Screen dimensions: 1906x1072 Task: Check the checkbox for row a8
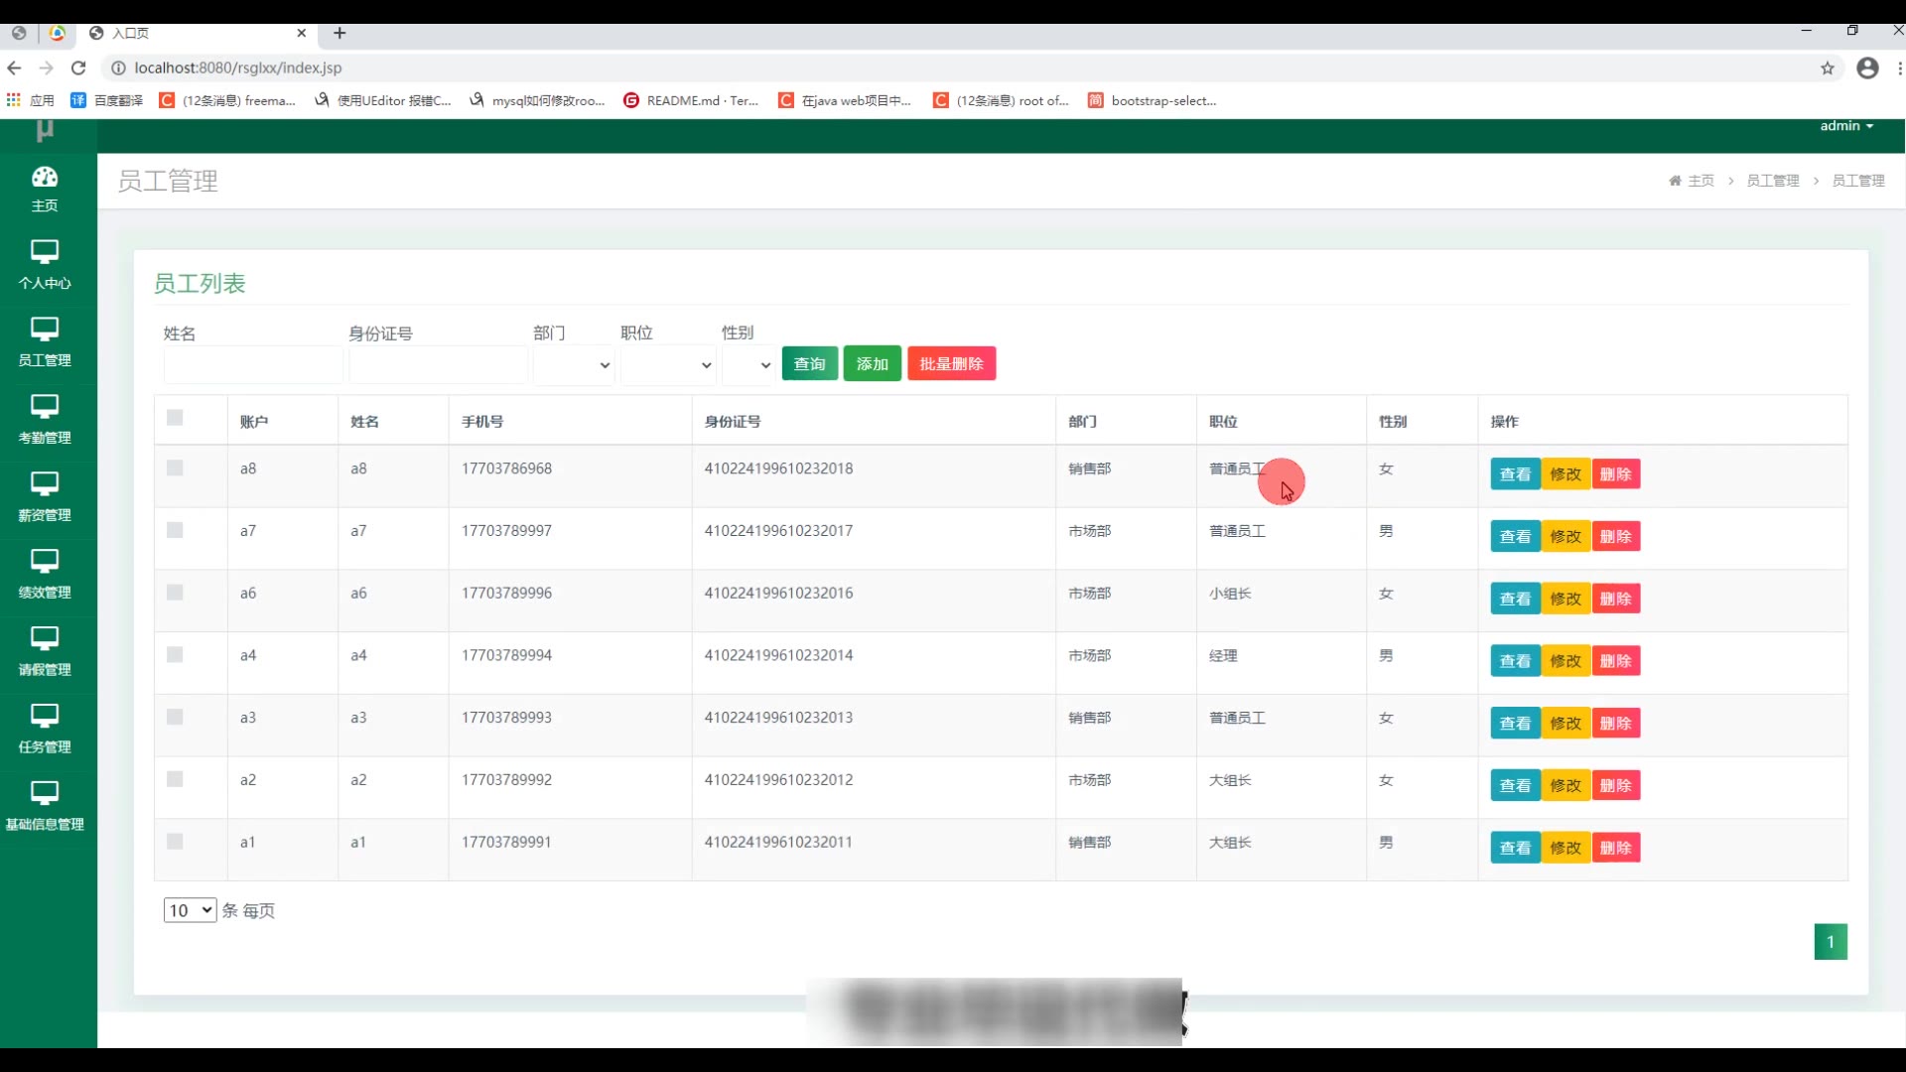(175, 469)
